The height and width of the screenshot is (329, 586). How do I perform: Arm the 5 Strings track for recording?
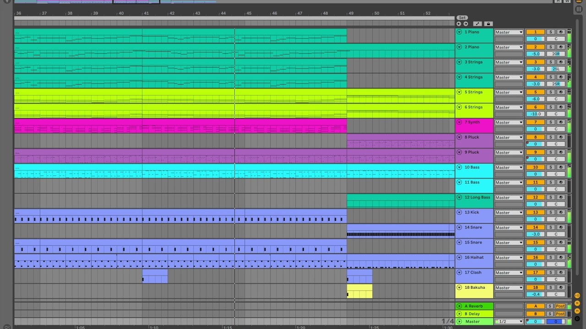(x=560, y=92)
